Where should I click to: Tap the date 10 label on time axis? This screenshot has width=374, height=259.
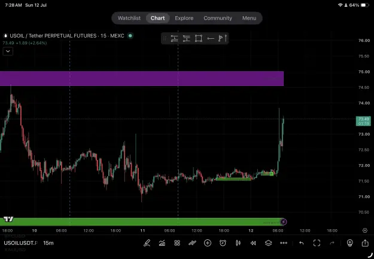coord(34,230)
